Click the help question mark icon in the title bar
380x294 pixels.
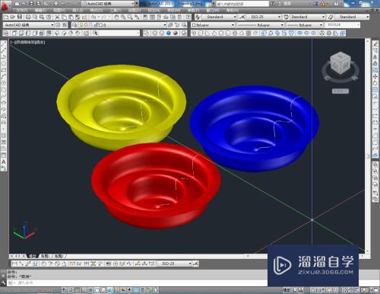point(336,4)
